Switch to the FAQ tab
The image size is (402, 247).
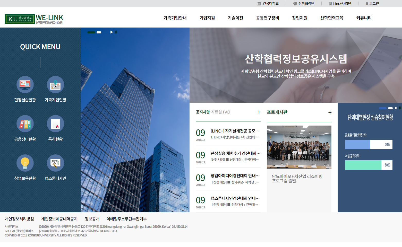[x=227, y=112]
